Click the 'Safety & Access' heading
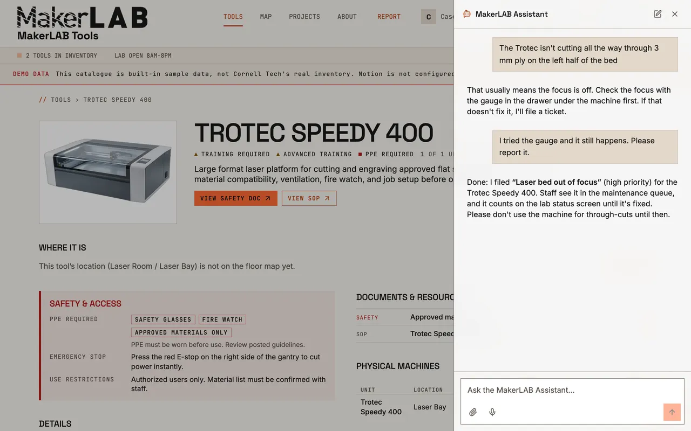Viewport: 691px width, 431px height. 85,304
